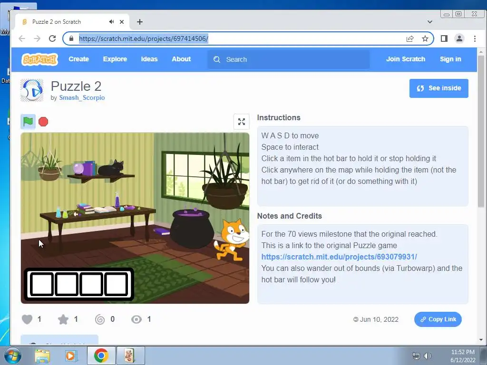487x365 pixels.
Task: Open the Scratch logo home link
Action: click(x=39, y=59)
